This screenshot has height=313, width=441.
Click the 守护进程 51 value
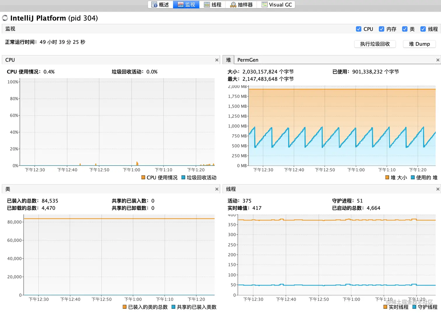(360, 201)
